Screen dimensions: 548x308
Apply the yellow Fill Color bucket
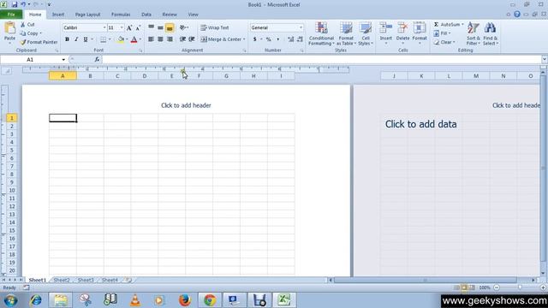coord(121,40)
